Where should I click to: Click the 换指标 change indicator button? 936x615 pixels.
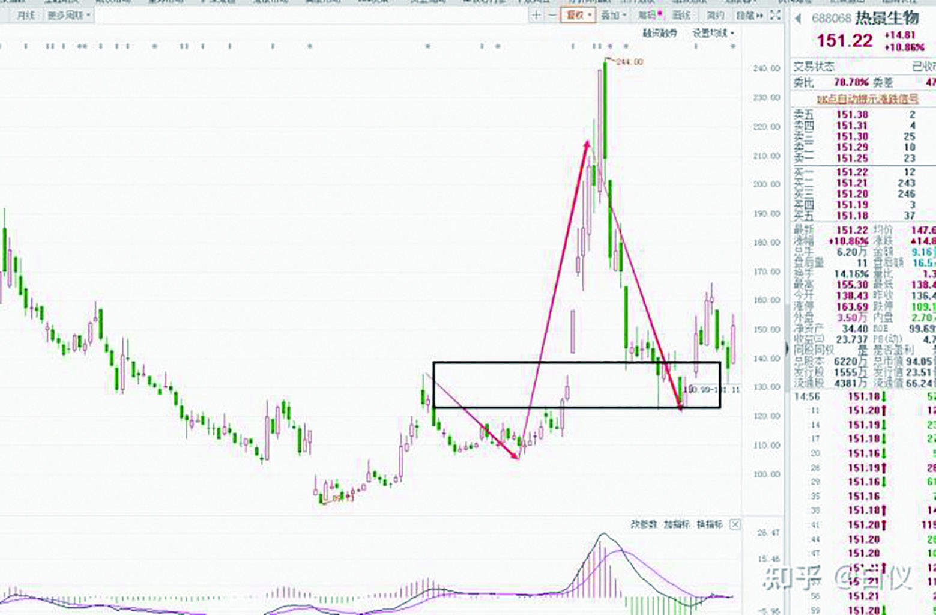coord(710,524)
